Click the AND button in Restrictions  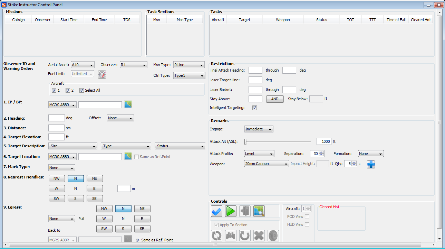275,99
